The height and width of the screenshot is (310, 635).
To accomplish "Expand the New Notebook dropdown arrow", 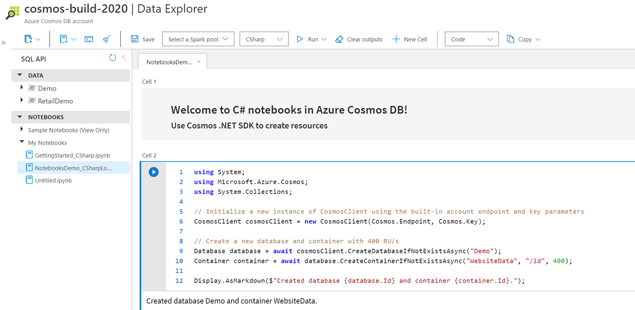I will pos(74,39).
